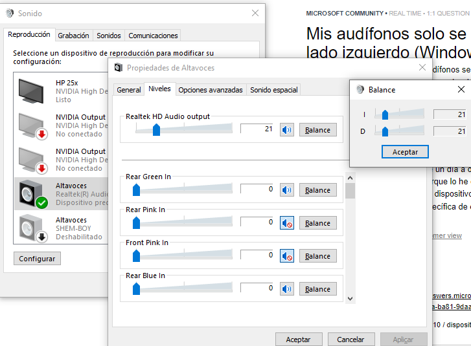Click the Realtek output volume value field
471x346 pixels.
pos(257,129)
